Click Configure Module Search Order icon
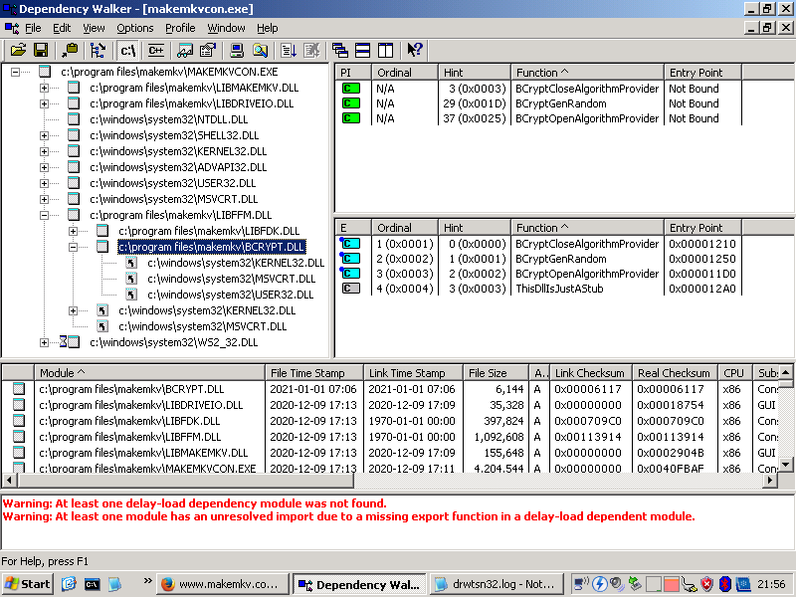The height and width of the screenshot is (597, 796). coord(260,51)
